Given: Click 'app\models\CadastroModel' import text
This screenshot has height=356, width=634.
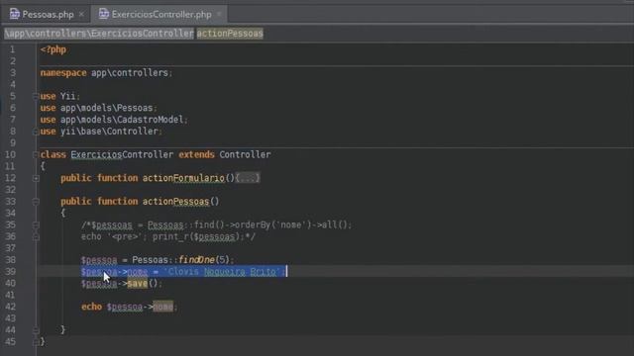Looking at the screenshot, I should (122, 120).
